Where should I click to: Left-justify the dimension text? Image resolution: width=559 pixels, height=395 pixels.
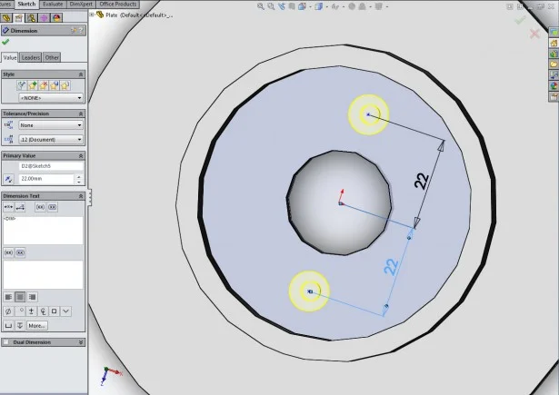pyautogui.click(x=8, y=297)
